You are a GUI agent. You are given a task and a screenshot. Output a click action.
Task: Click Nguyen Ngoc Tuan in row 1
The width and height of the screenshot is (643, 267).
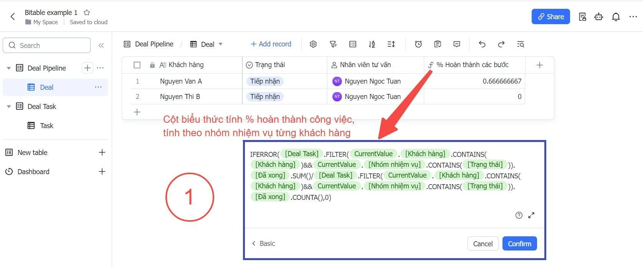click(x=367, y=81)
